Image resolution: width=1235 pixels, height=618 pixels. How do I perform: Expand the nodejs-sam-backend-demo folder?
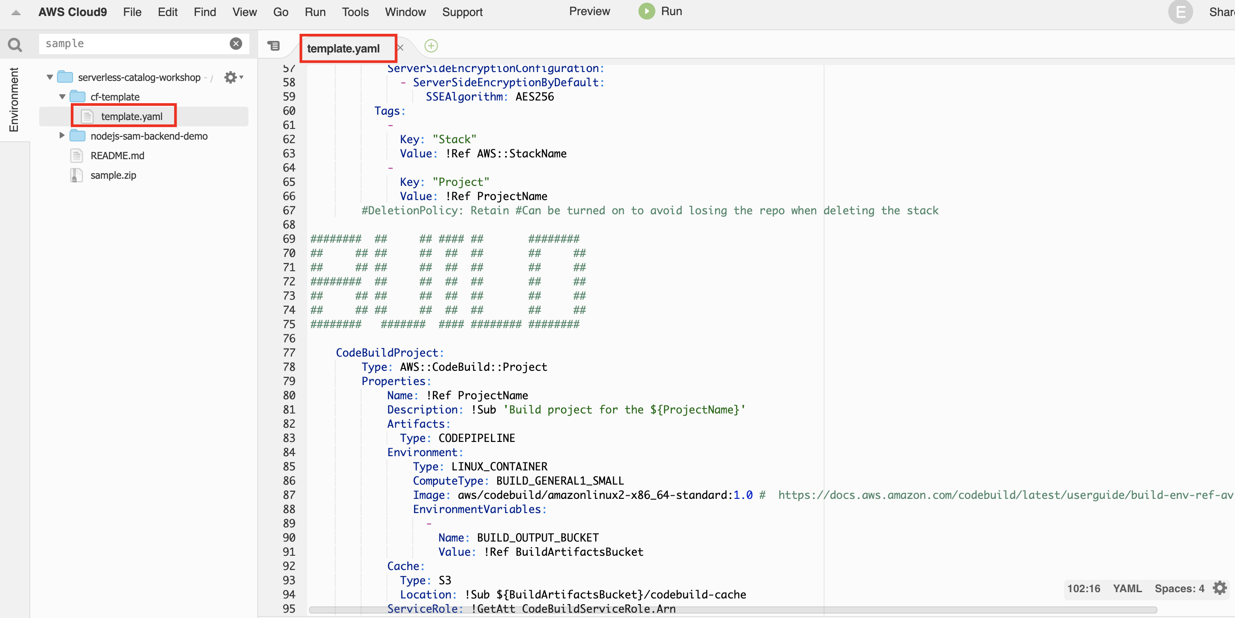point(62,136)
